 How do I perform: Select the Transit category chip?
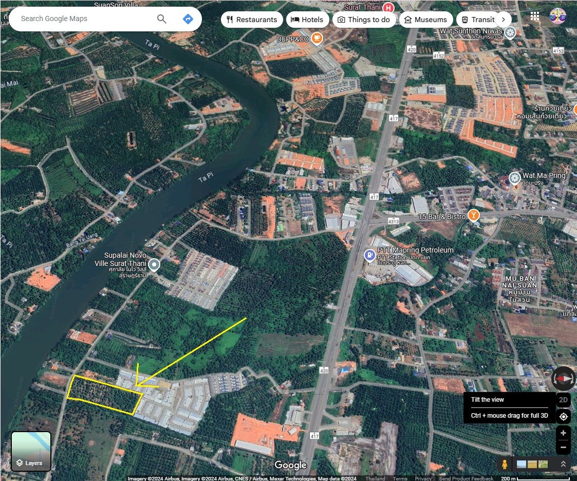coord(478,20)
